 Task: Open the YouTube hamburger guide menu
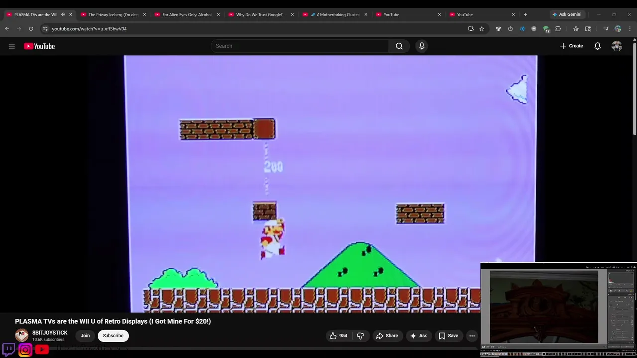(12, 46)
